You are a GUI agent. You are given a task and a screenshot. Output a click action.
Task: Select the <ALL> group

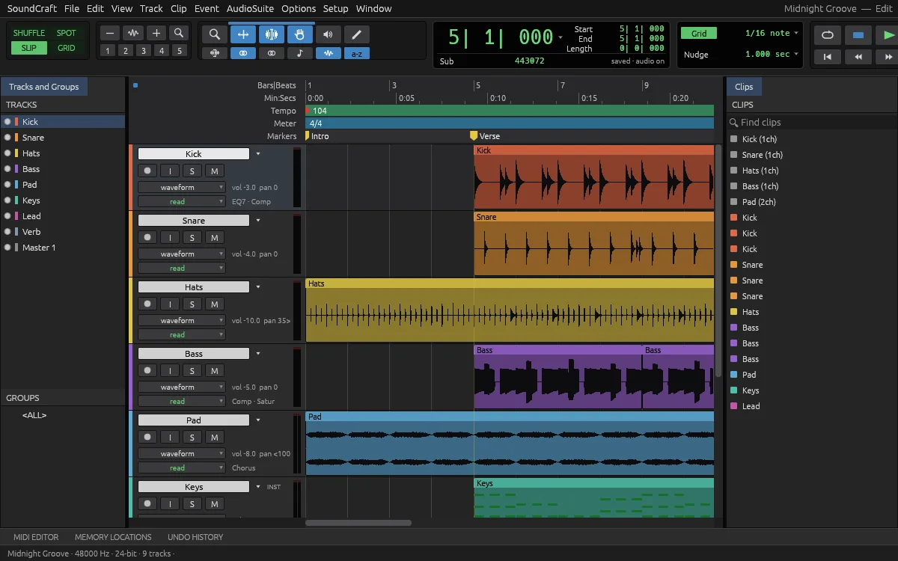click(x=34, y=415)
